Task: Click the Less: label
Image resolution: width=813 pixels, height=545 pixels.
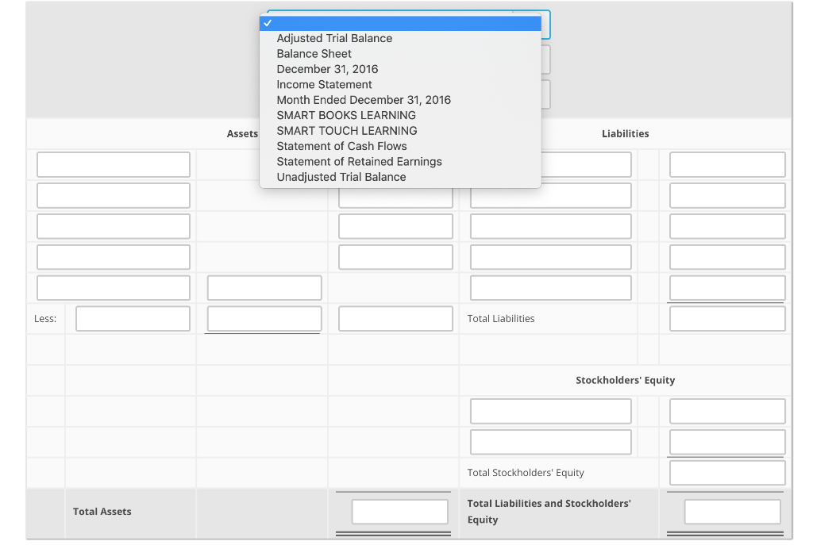Action: tap(45, 319)
